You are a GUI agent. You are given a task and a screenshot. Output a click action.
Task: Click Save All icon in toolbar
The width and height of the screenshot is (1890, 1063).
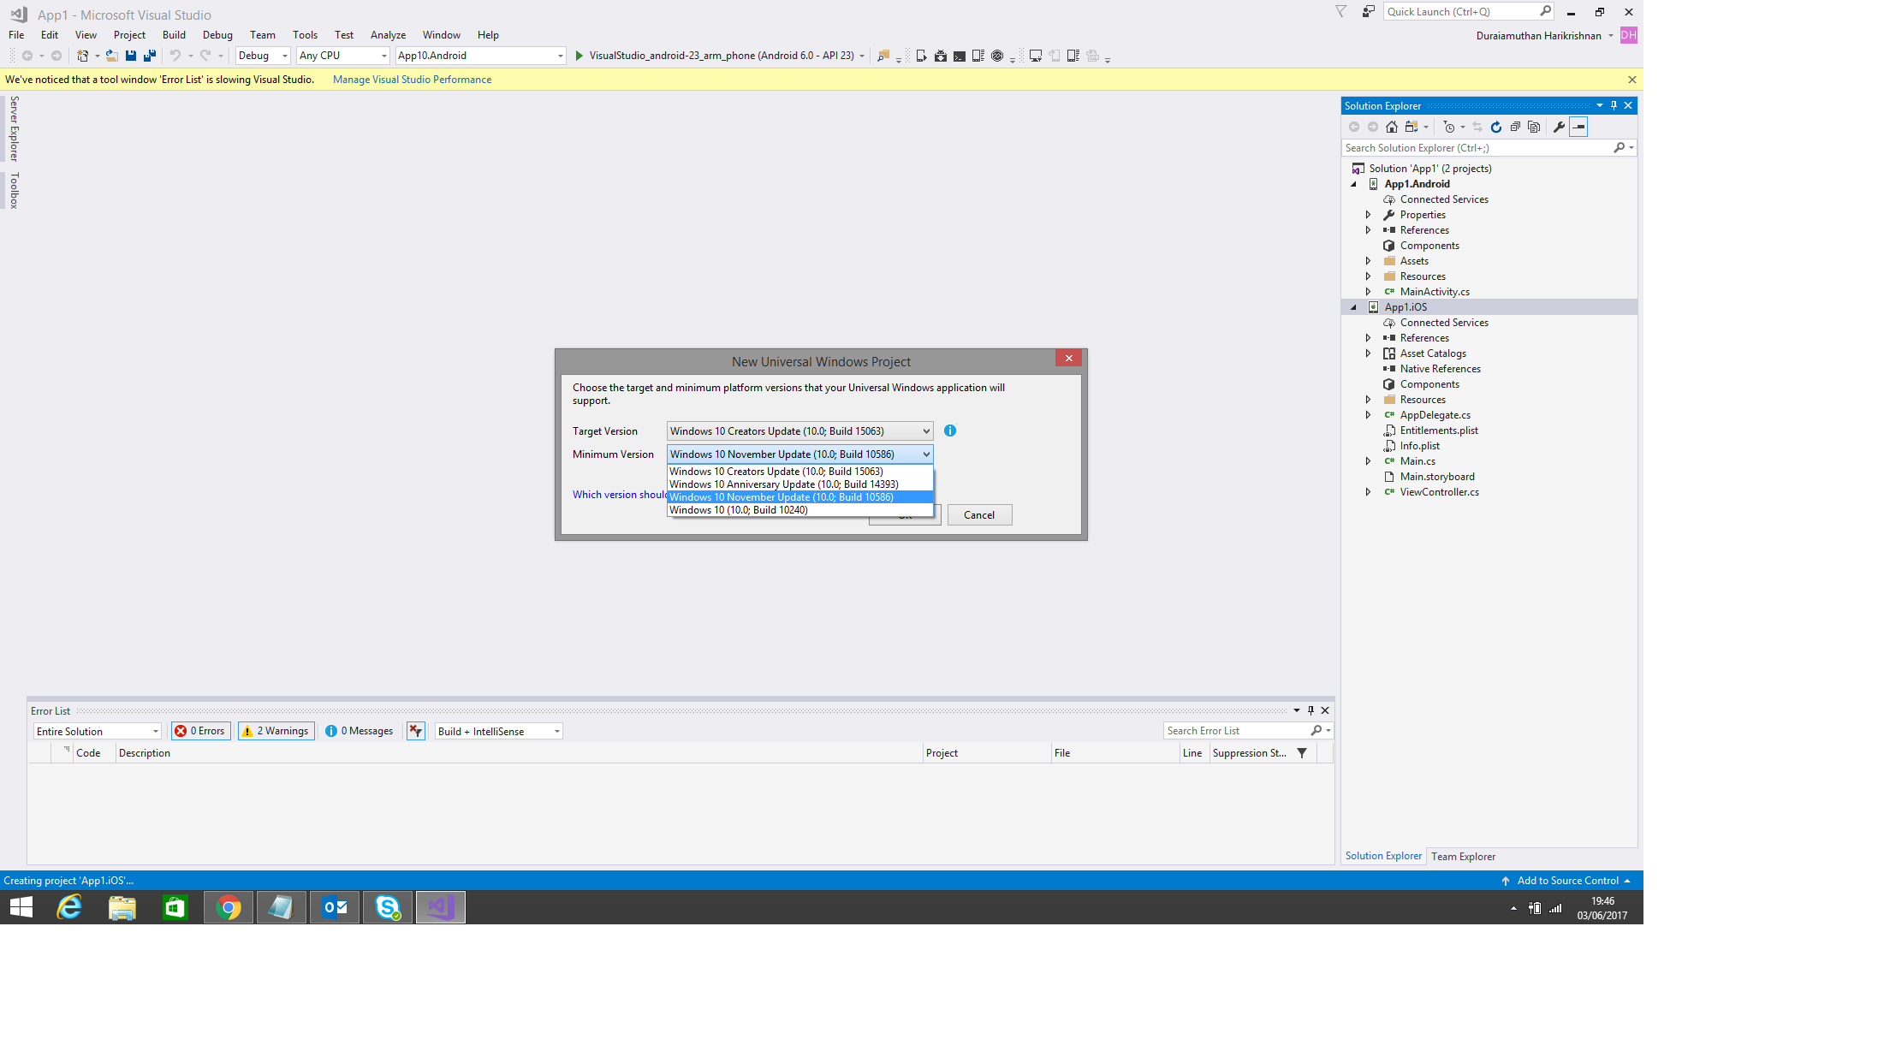point(149,56)
